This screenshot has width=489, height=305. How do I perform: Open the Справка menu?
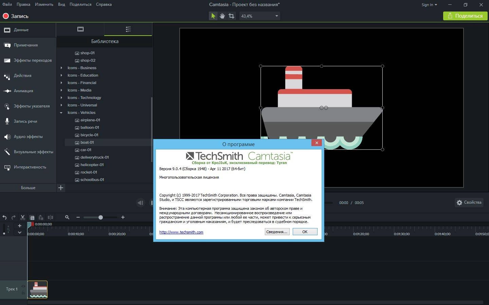pyautogui.click(x=104, y=4)
